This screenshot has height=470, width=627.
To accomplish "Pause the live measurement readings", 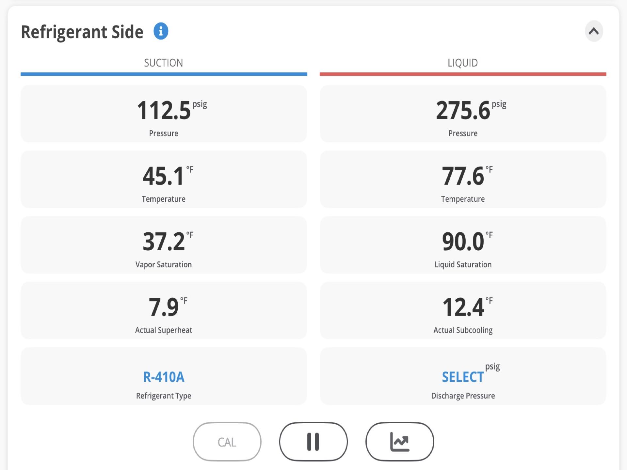I will (313, 442).
